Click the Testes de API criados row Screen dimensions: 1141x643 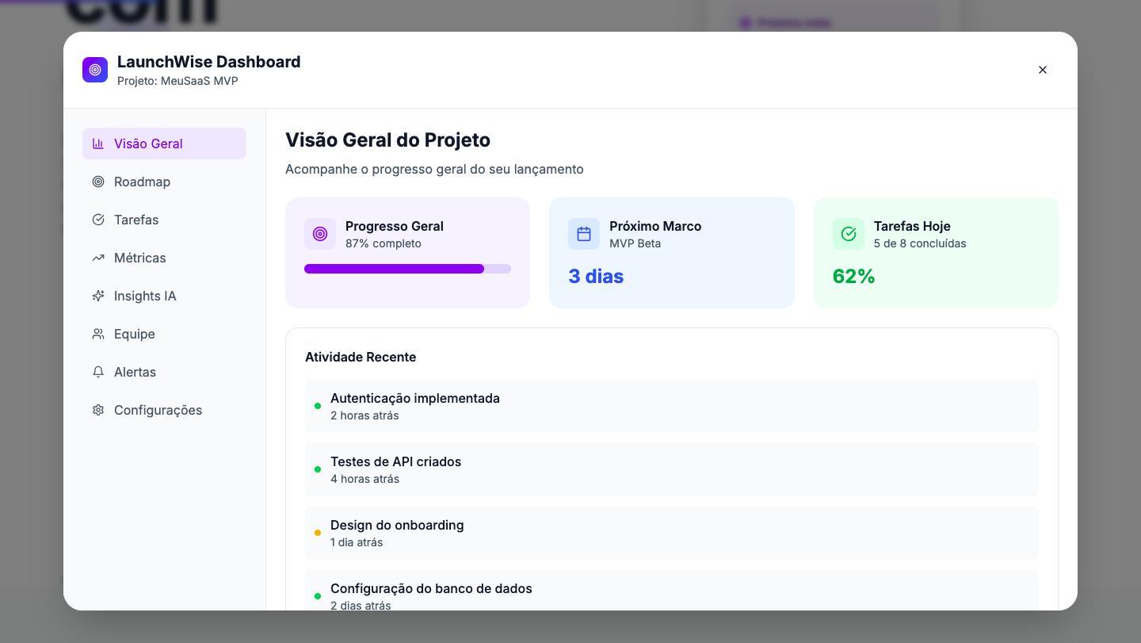point(672,469)
